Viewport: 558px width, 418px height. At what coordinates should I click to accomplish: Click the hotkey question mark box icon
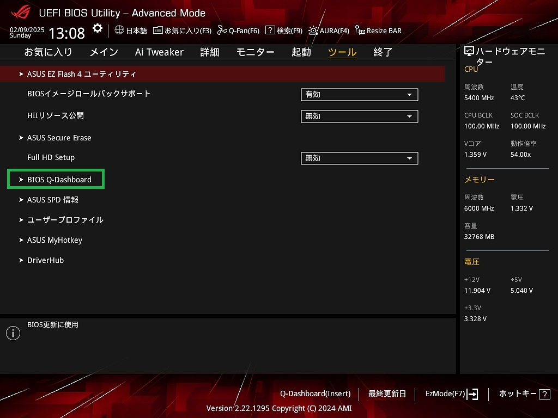(x=544, y=394)
